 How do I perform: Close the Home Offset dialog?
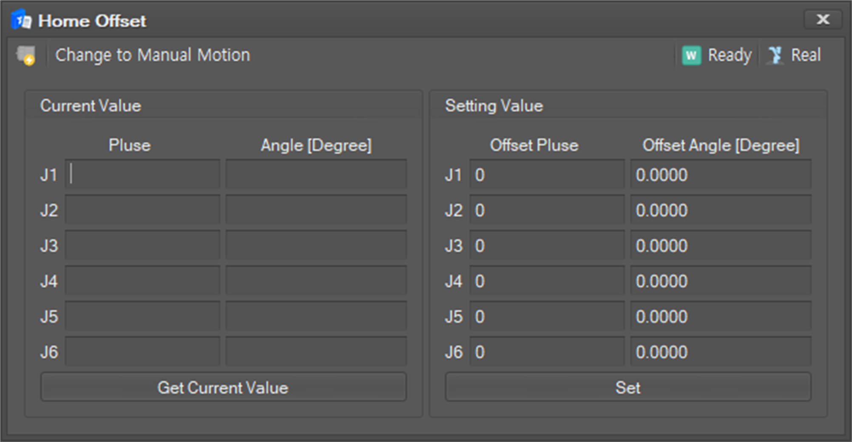coord(823,20)
